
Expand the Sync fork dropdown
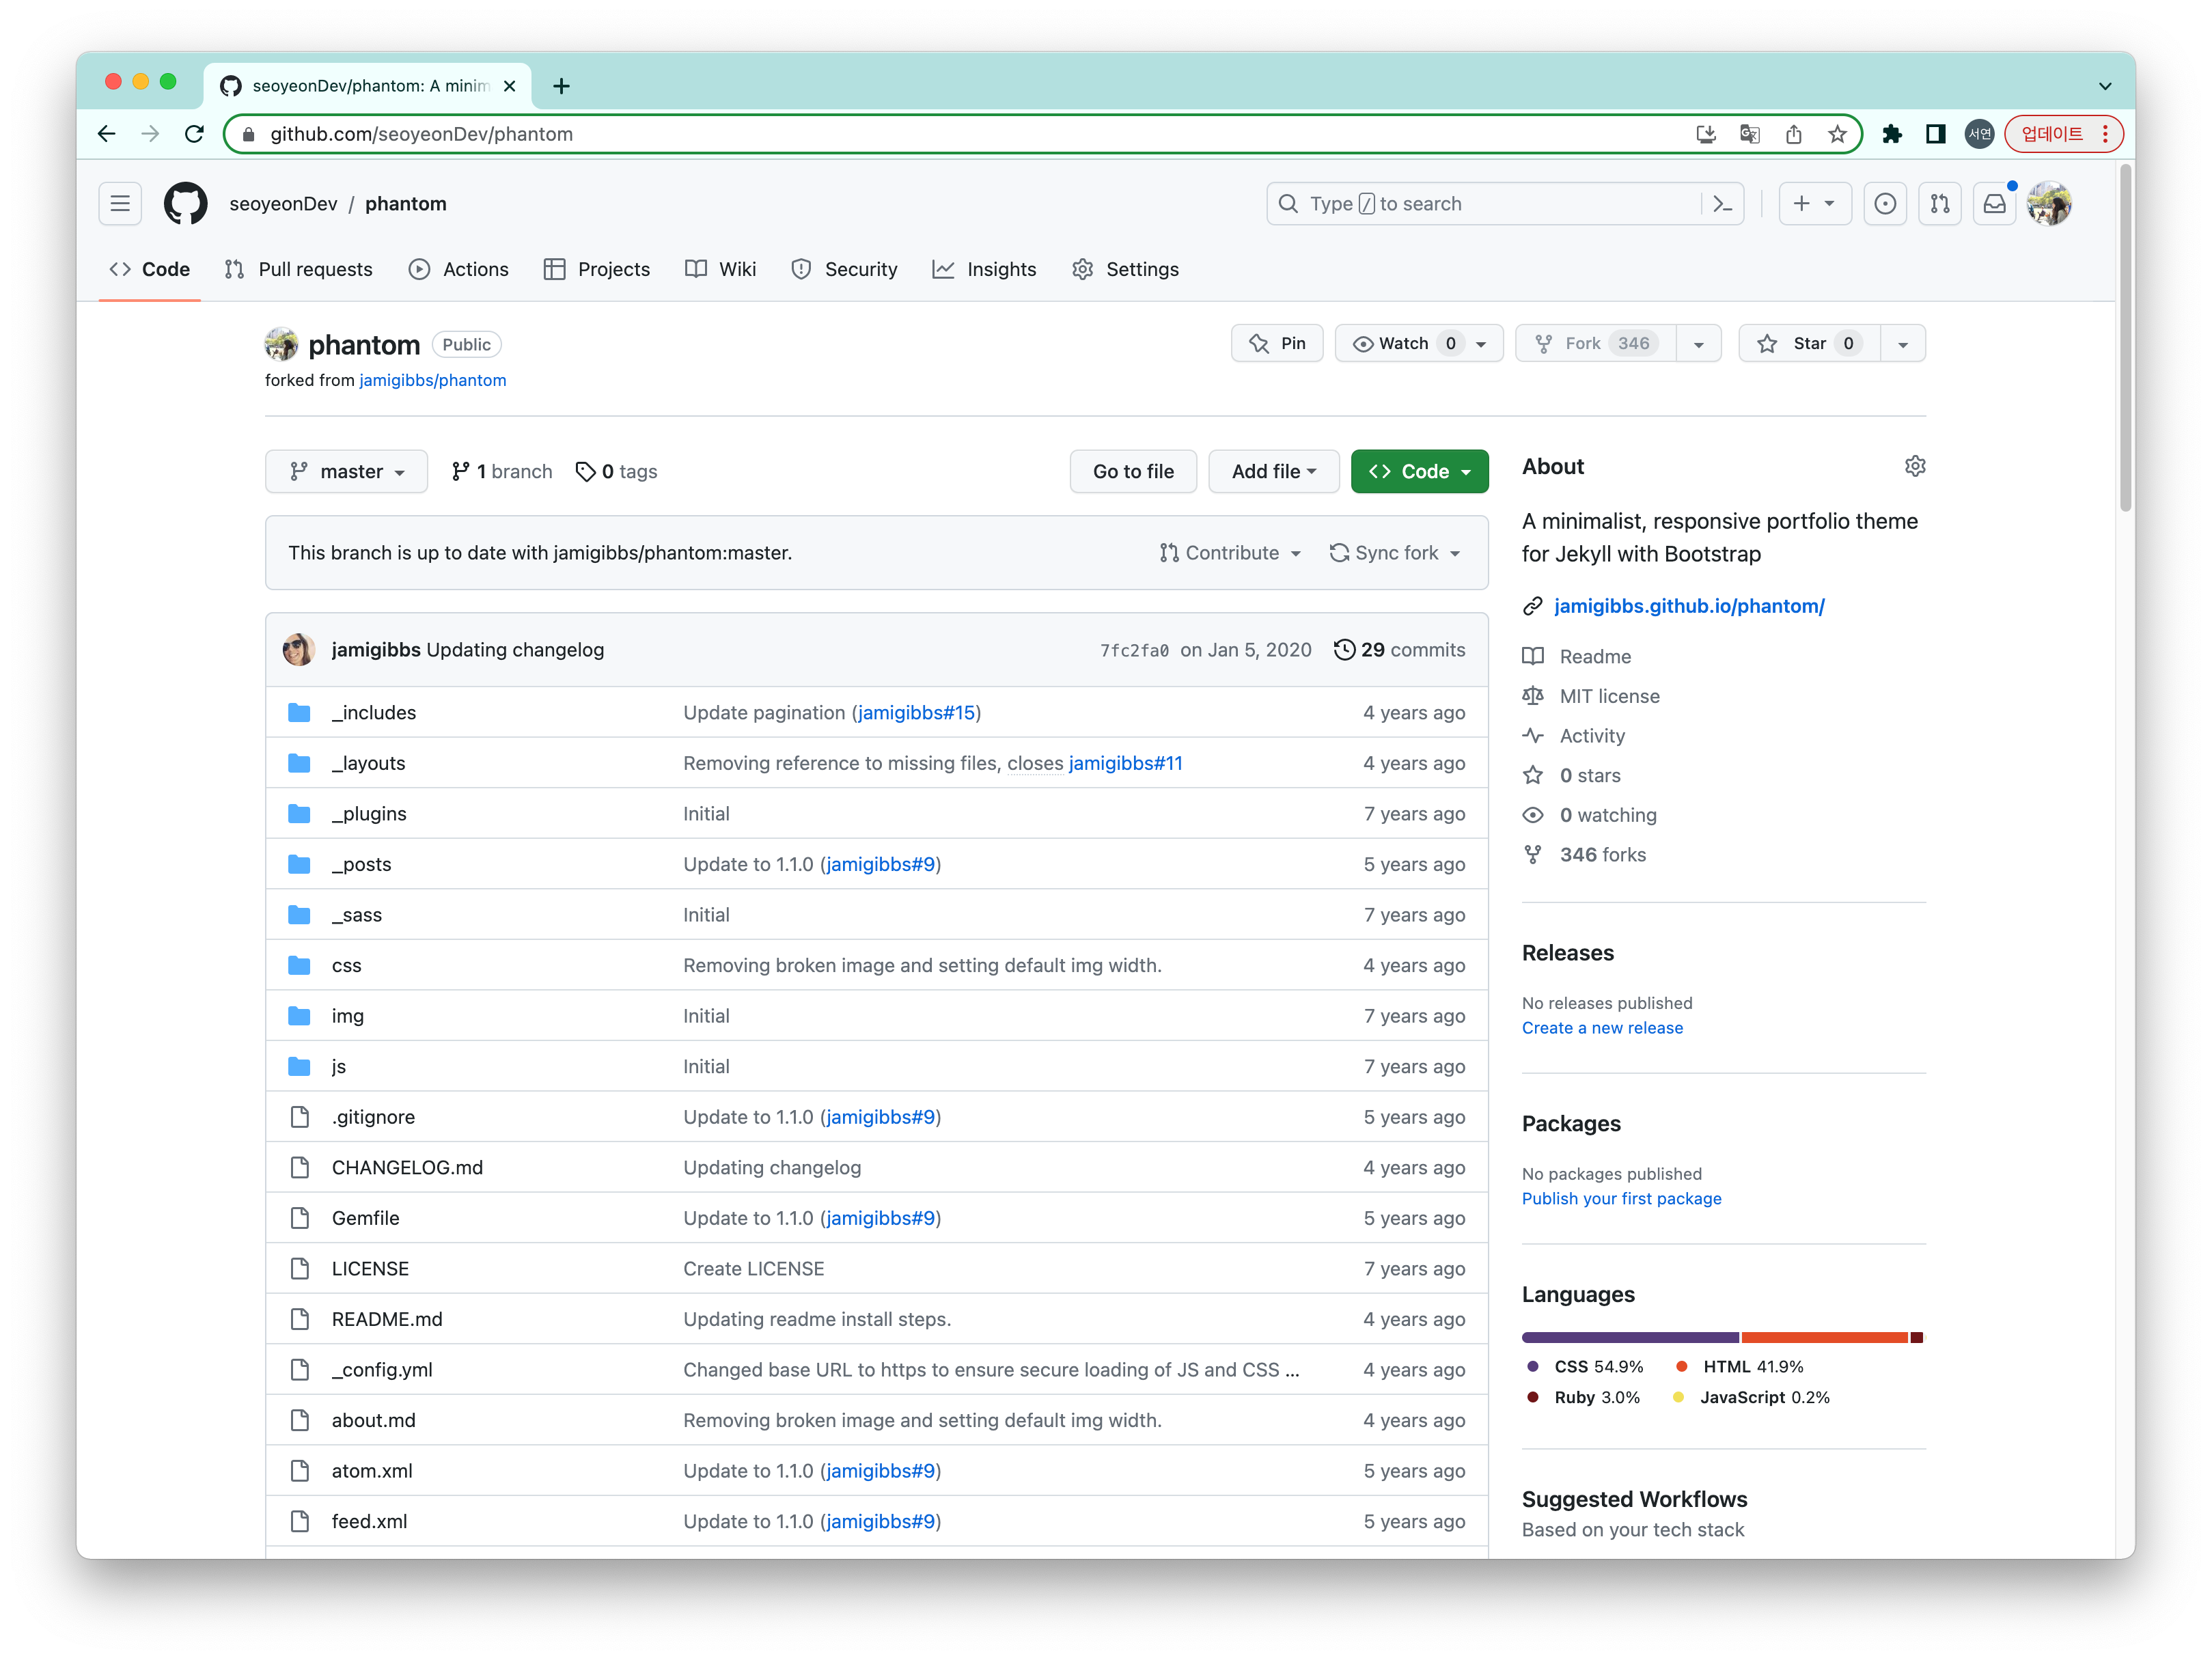pos(1395,553)
